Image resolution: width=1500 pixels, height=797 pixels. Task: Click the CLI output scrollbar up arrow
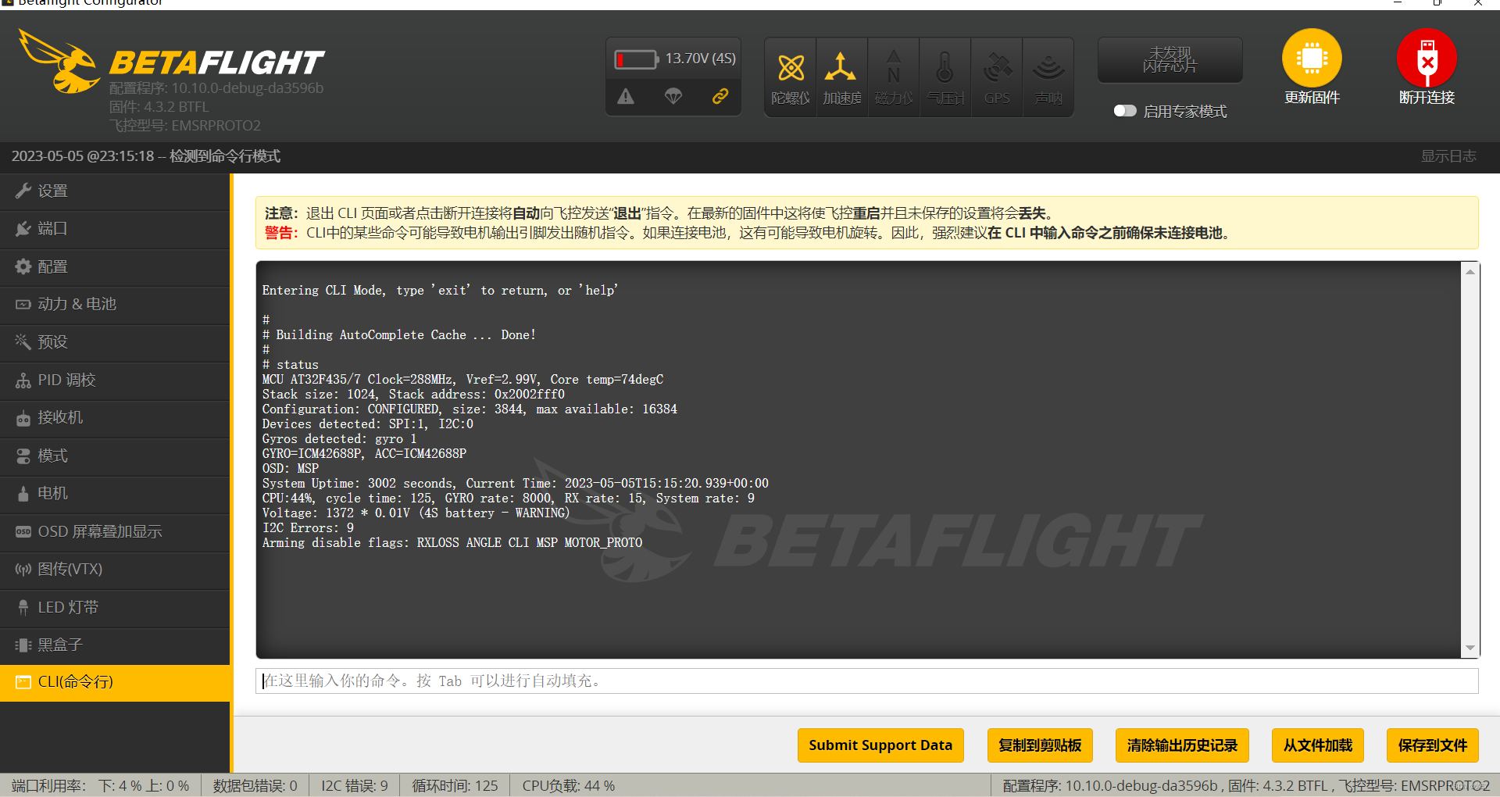(1470, 272)
